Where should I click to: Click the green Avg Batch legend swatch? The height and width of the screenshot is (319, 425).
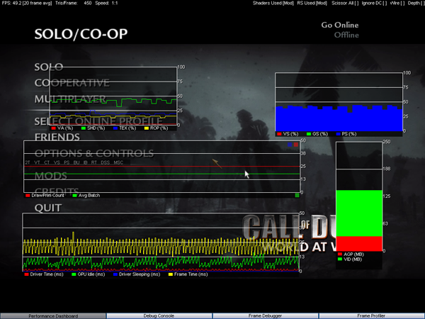coord(74,196)
